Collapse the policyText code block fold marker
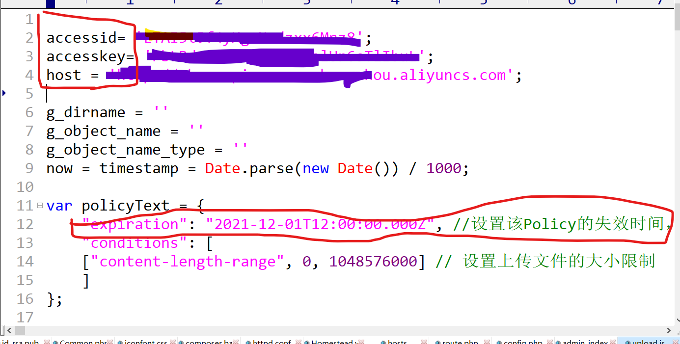Image resolution: width=680 pixels, height=344 pixels. [40, 205]
